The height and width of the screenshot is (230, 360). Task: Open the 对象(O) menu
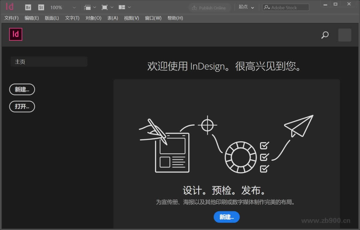click(x=93, y=18)
